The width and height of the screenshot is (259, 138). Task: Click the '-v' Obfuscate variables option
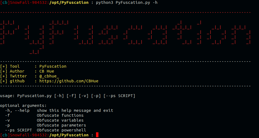tap(44, 120)
